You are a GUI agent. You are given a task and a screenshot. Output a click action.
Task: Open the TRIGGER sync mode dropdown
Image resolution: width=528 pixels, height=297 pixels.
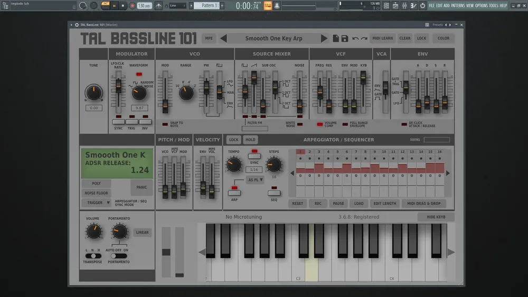coord(96,203)
